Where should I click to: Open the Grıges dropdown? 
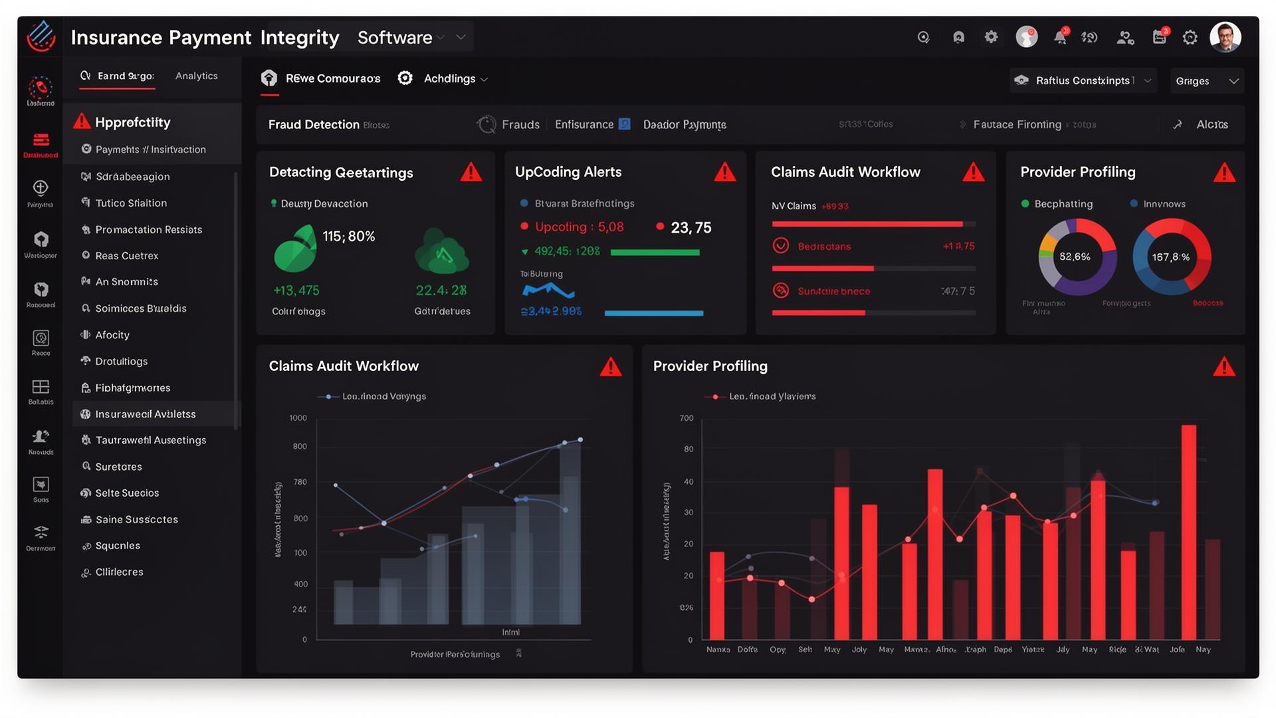(x=1207, y=81)
